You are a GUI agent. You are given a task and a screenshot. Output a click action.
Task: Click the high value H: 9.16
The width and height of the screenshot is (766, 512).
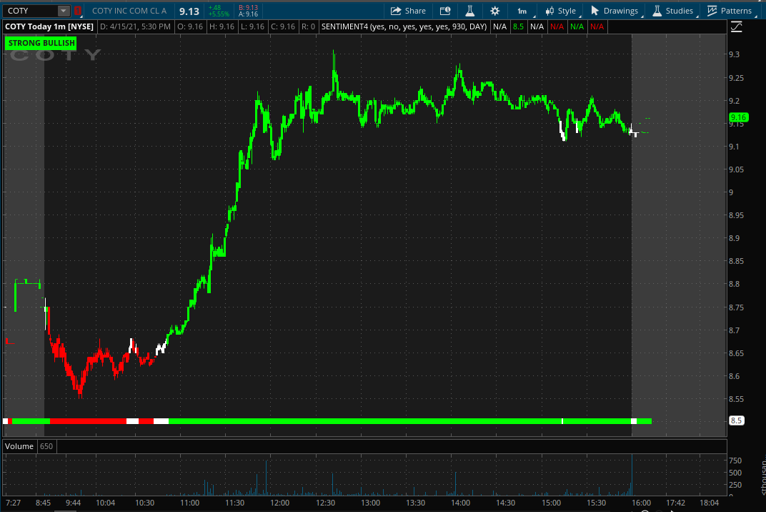coord(222,26)
